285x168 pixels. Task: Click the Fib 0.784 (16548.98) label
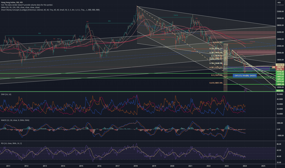click(216, 63)
